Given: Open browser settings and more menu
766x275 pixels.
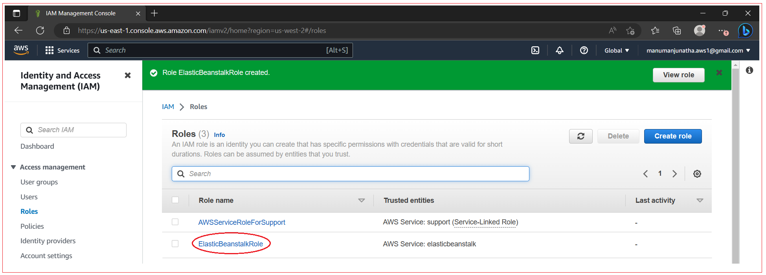Looking at the screenshot, I should [x=722, y=31].
